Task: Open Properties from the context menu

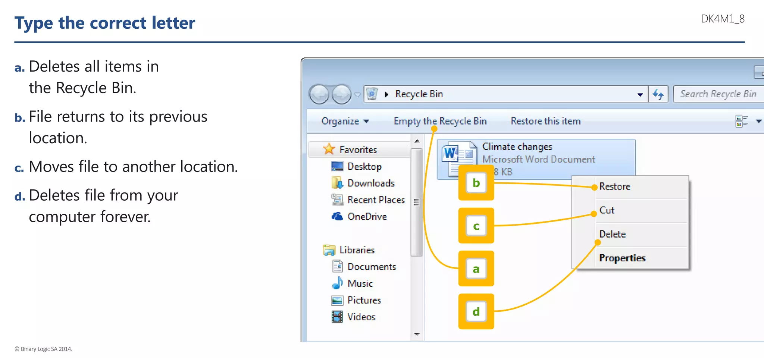Action: (x=622, y=258)
